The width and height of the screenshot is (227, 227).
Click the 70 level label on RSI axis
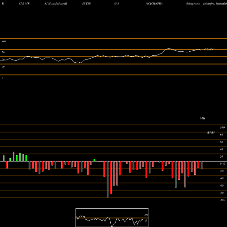3,52
